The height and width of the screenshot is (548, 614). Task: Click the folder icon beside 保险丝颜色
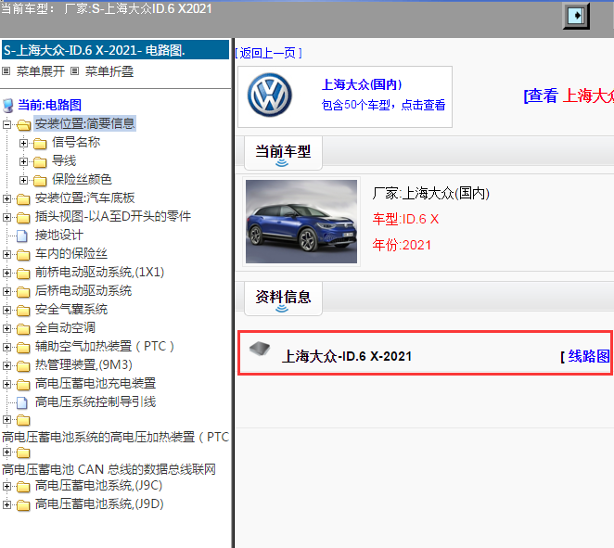coord(40,181)
